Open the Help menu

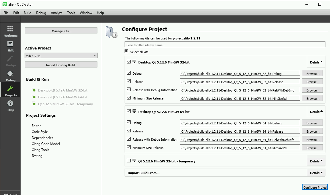100,13
